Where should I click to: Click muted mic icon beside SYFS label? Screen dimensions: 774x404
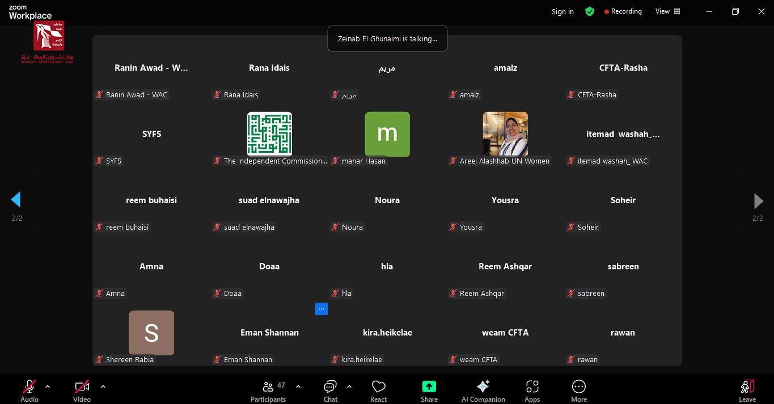[99, 161]
